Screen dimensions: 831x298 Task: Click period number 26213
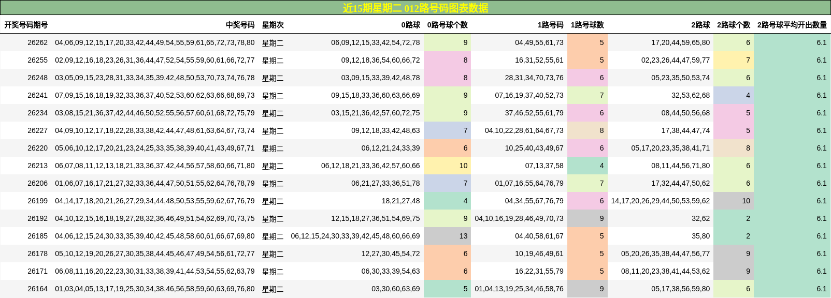37,166
